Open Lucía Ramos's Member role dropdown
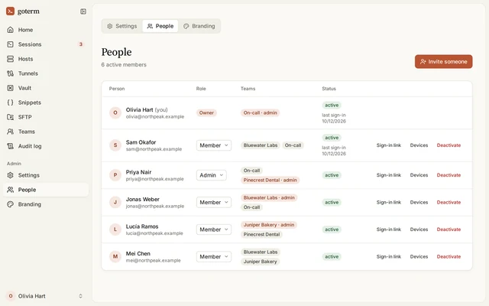This screenshot has width=489, height=306. [x=214, y=229]
